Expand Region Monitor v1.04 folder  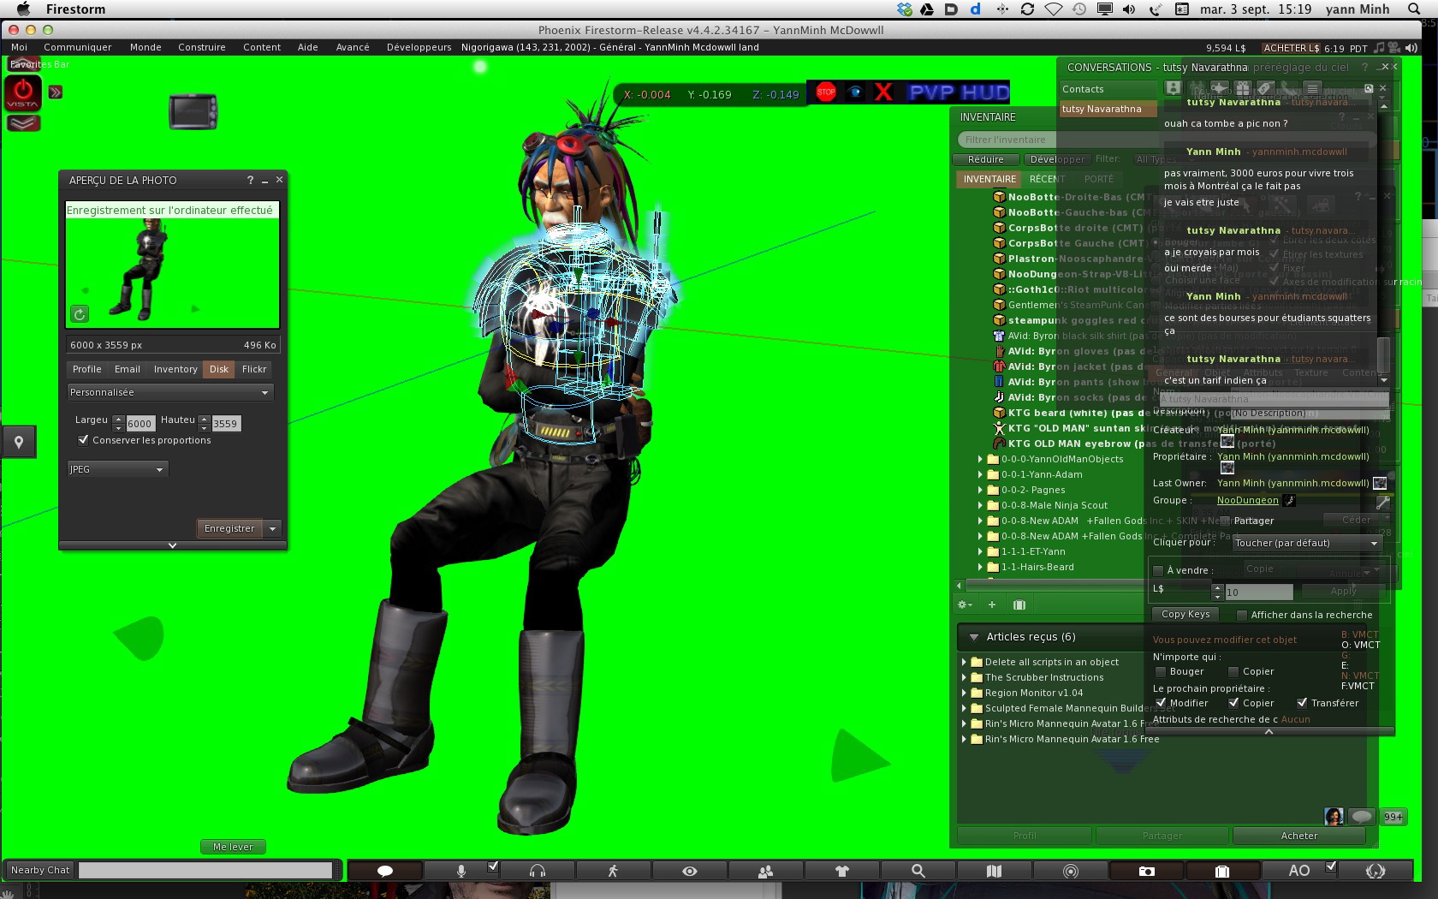(x=964, y=693)
